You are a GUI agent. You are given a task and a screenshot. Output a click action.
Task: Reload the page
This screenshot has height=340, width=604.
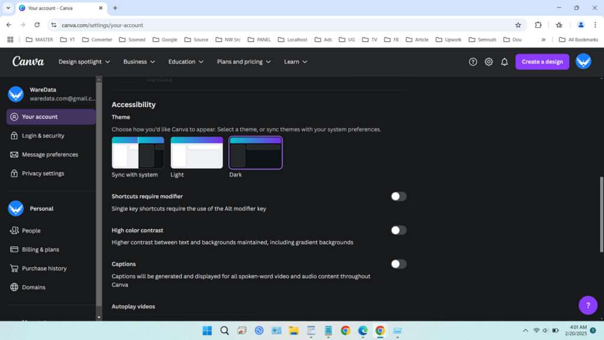[x=37, y=25]
